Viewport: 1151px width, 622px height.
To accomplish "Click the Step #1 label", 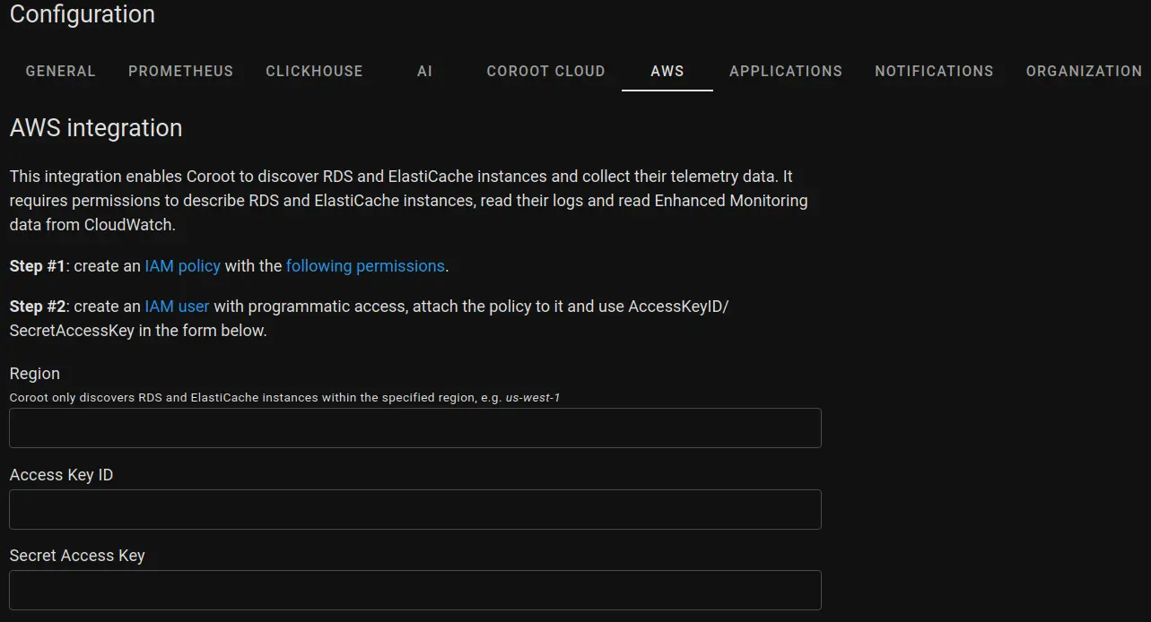I will pos(38,266).
